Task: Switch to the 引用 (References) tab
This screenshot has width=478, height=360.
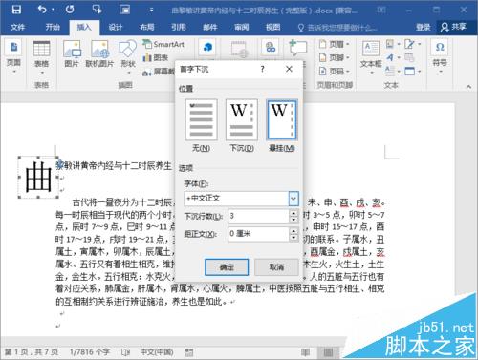Action: [x=179, y=27]
